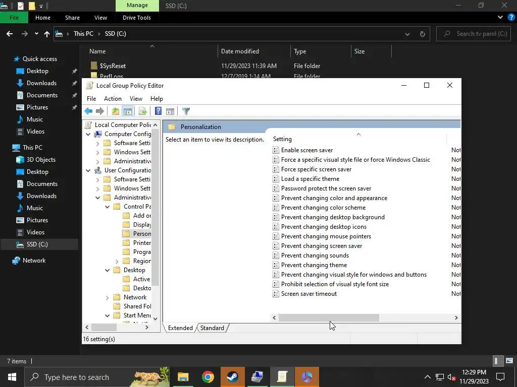Open the green File tab in Explorer
Viewport: 517px width, 387px height.
click(14, 18)
